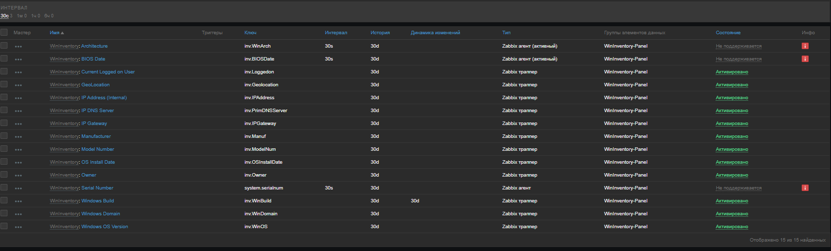Open three-dot menu for Architecture item
The height and width of the screenshot is (251, 831).
tap(18, 47)
